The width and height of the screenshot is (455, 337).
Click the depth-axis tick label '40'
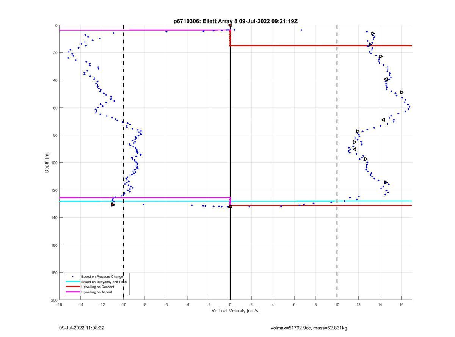(55, 80)
